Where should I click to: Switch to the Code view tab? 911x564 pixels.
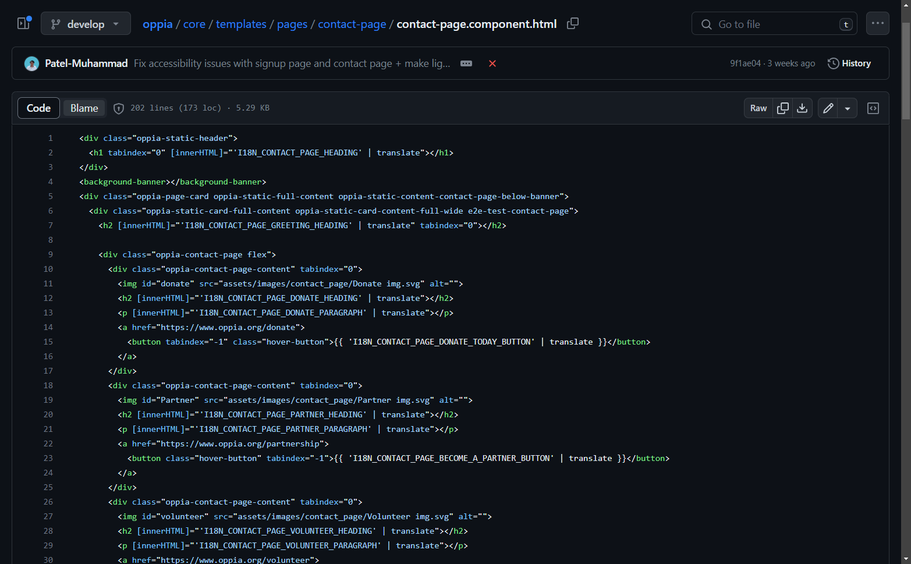(x=38, y=108)
